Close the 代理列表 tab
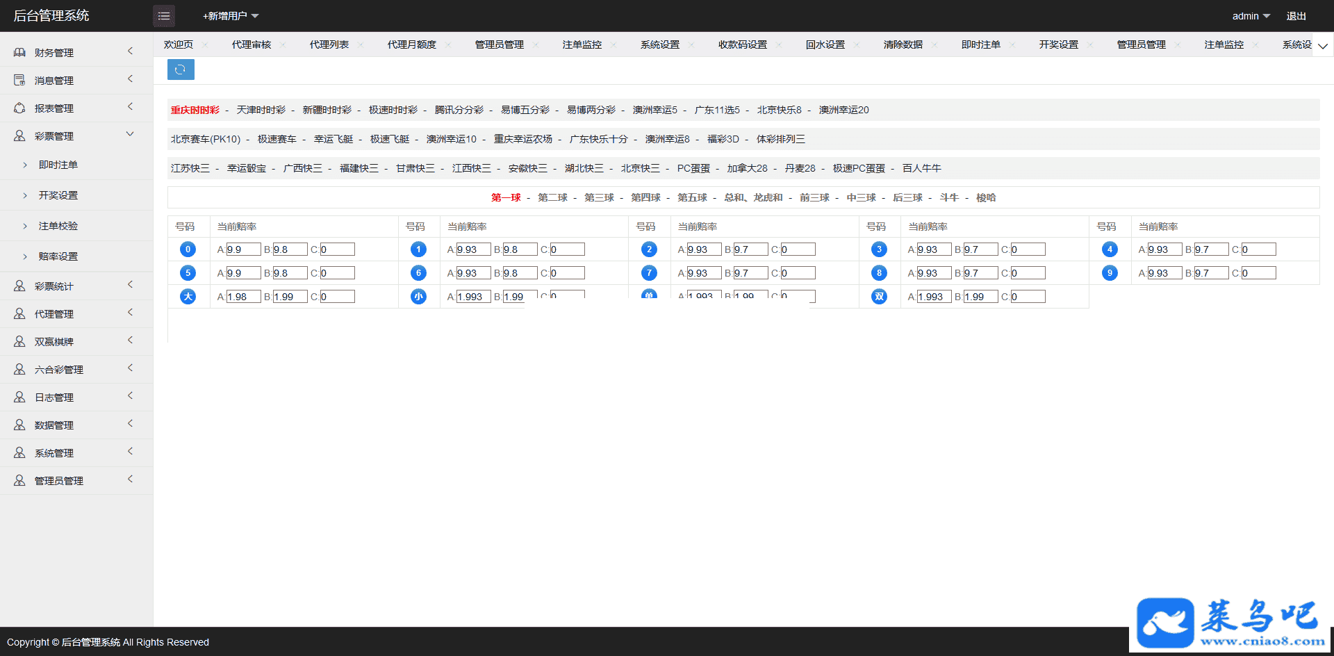 point(361,44)
